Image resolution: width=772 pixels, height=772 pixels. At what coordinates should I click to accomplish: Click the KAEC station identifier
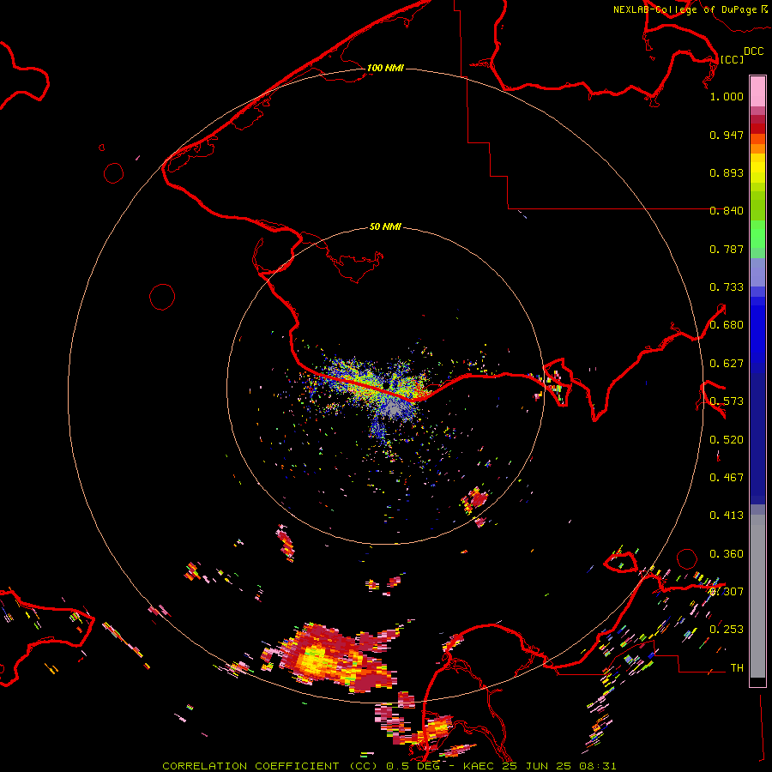(x=479, y=766)
